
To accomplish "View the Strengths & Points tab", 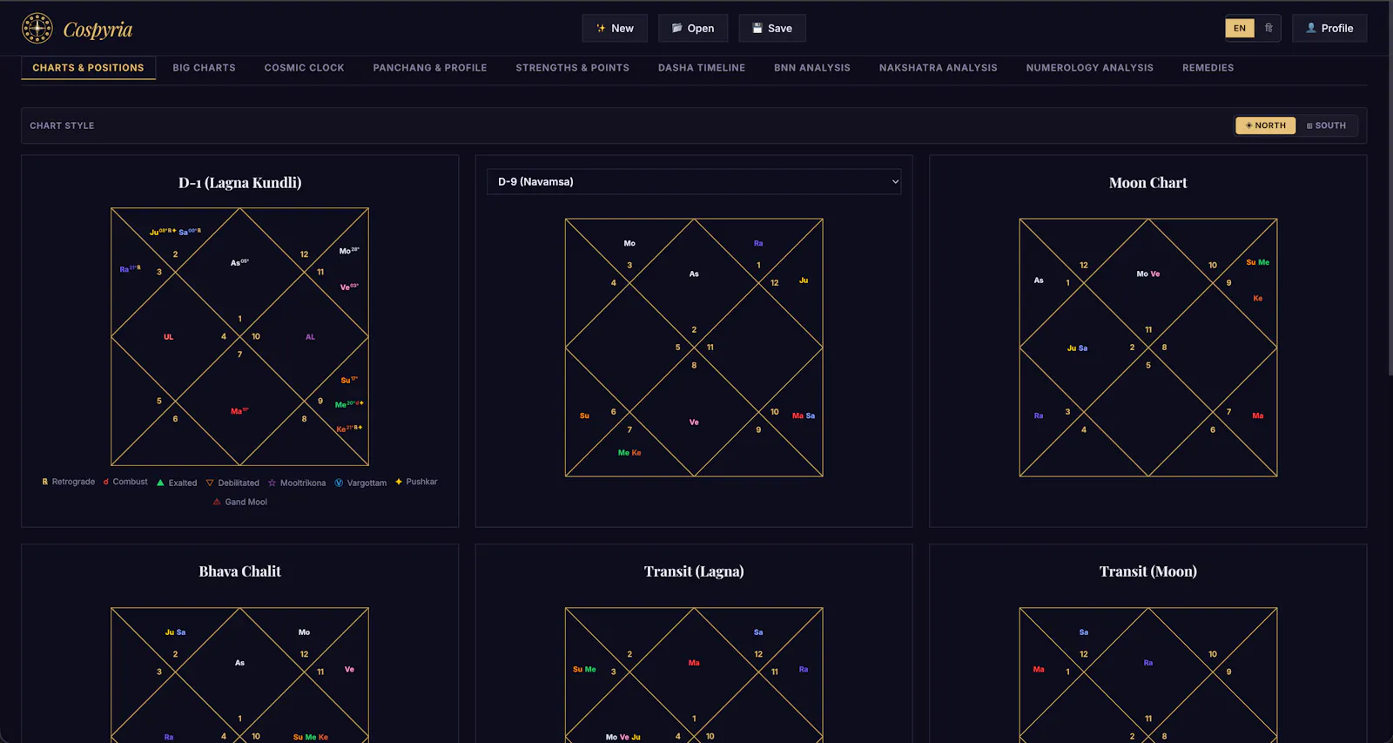I will 572,68.
